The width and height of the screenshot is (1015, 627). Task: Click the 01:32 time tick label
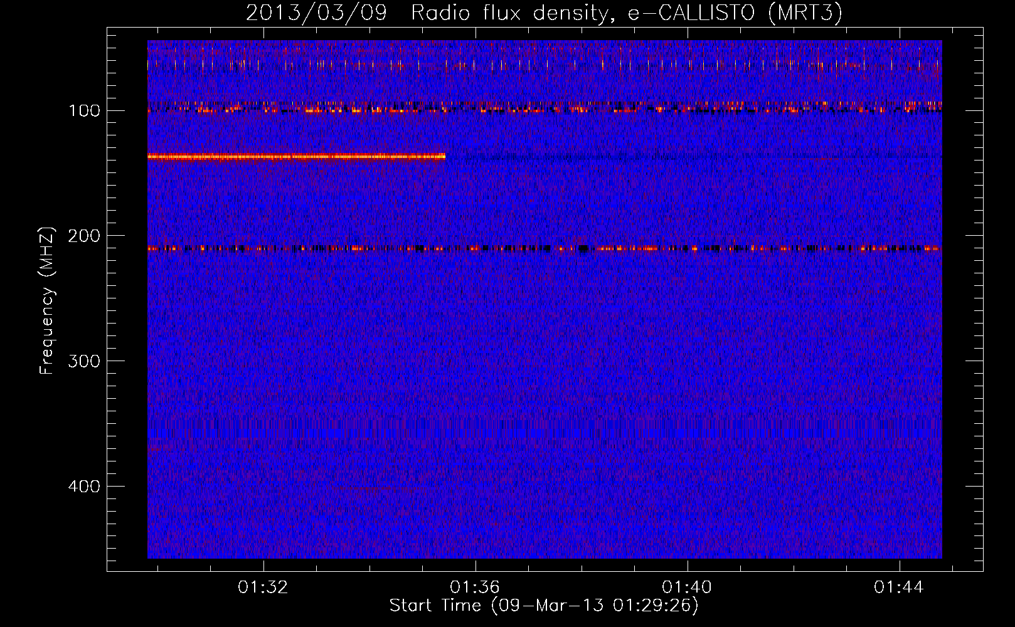(x=263, y=587)
